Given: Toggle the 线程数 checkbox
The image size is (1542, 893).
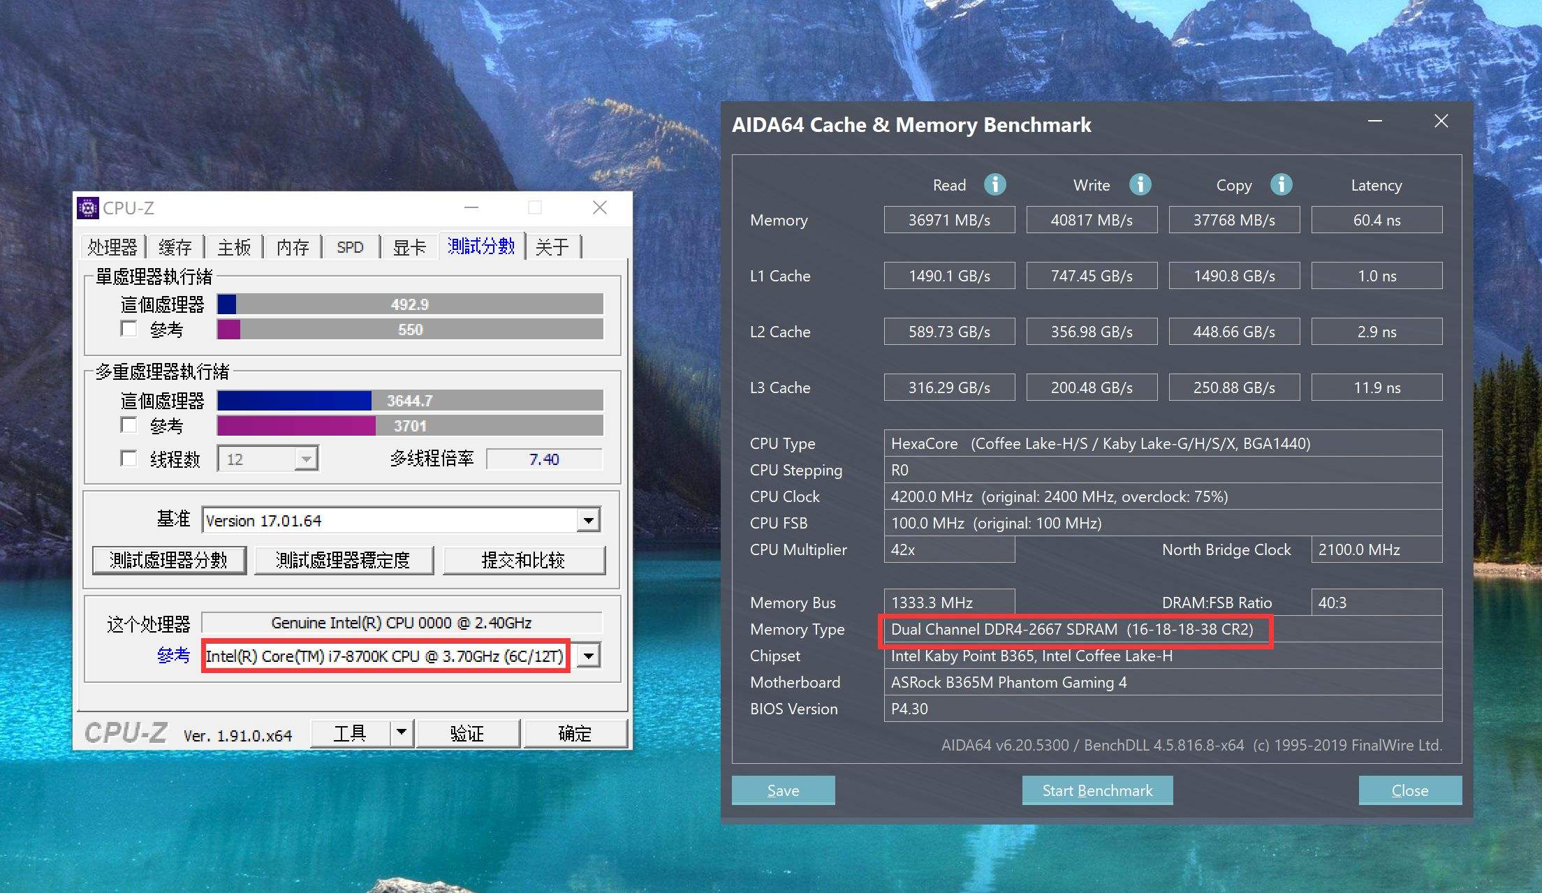Looking at the screenshot, I should point(129,458).
